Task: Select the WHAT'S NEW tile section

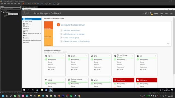Action: pyautogui.click(x=48, y=34)
